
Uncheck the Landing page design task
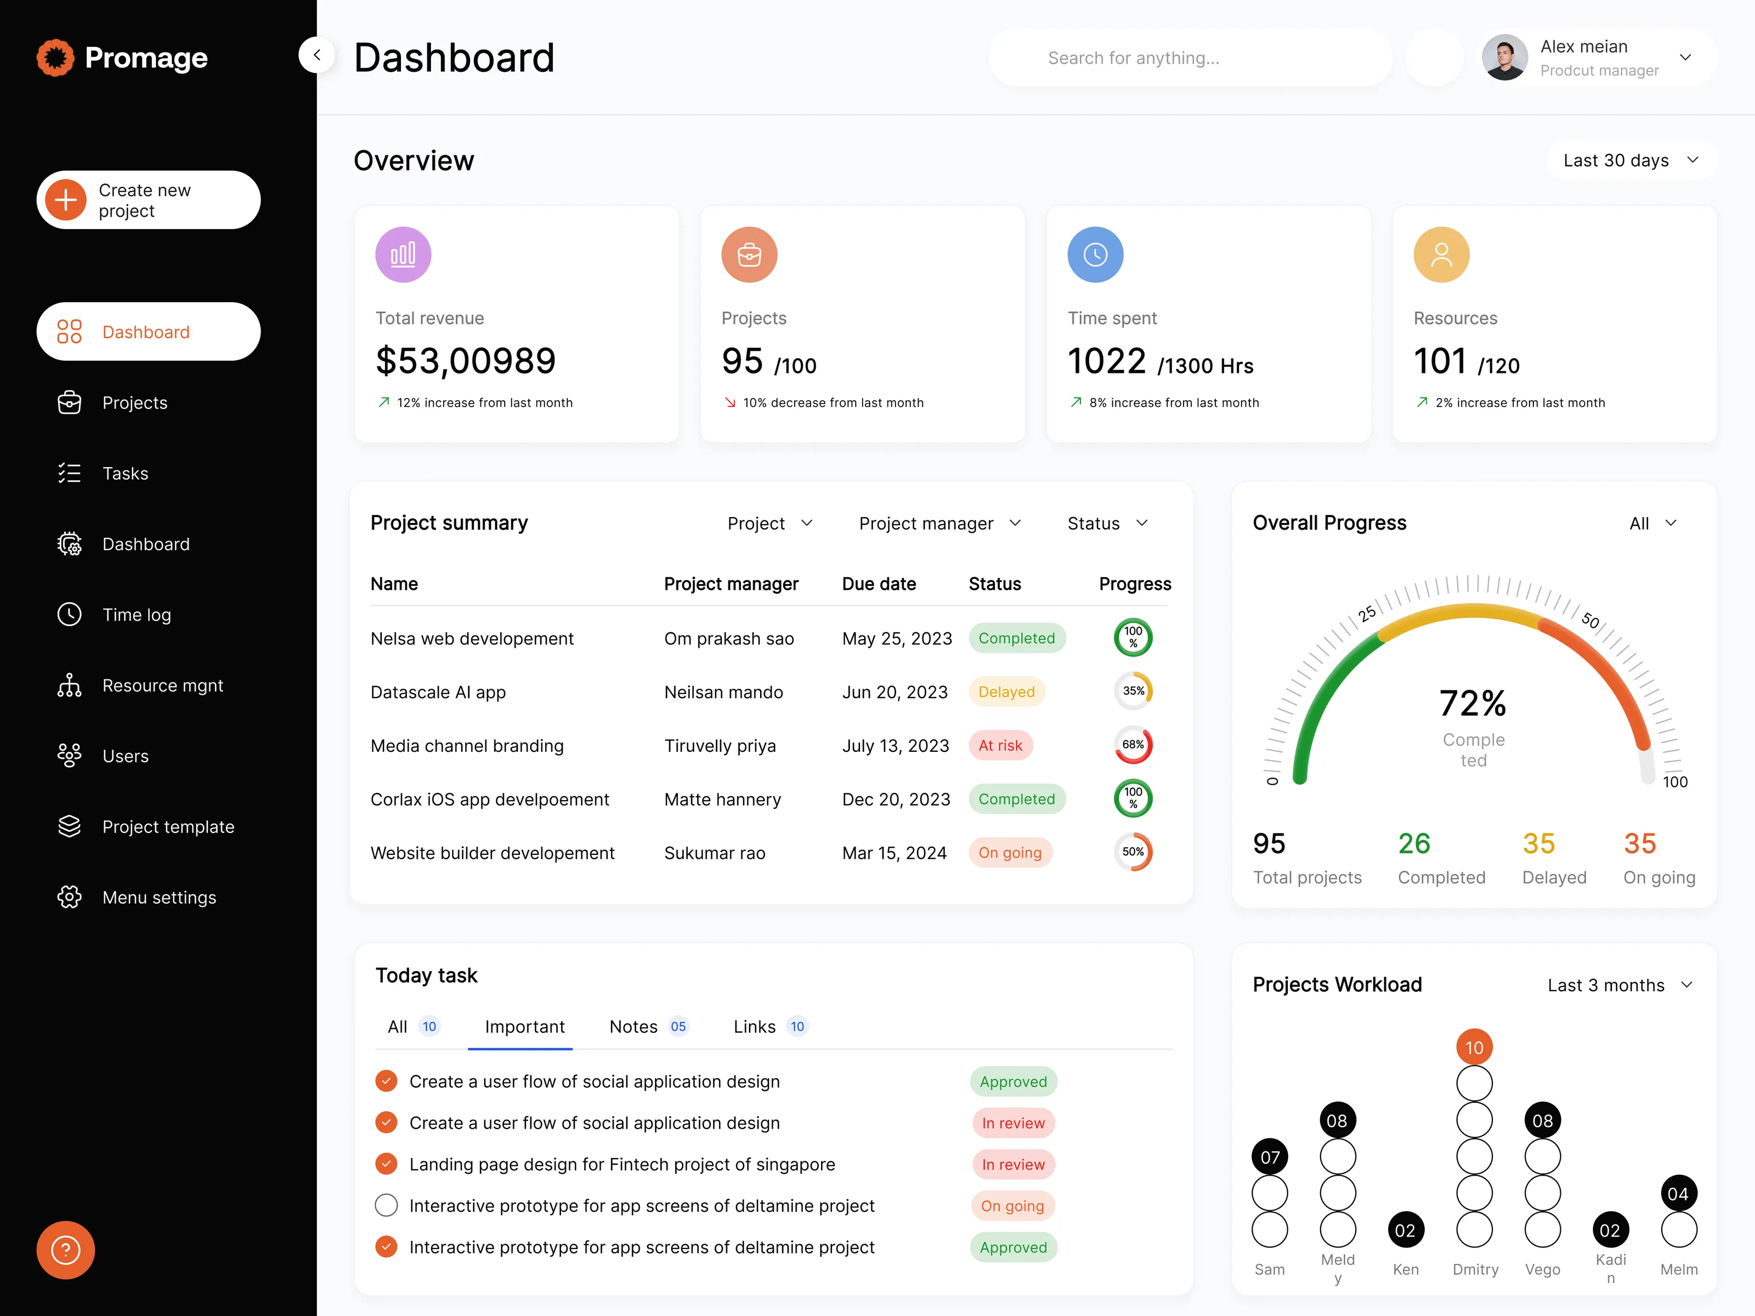[x=387, y=1164]
